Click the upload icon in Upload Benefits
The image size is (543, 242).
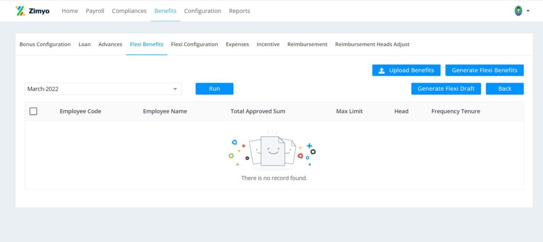[x=382, y=70]
